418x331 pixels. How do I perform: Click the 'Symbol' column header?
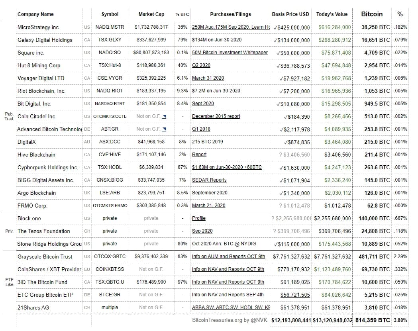click(110, 14)
